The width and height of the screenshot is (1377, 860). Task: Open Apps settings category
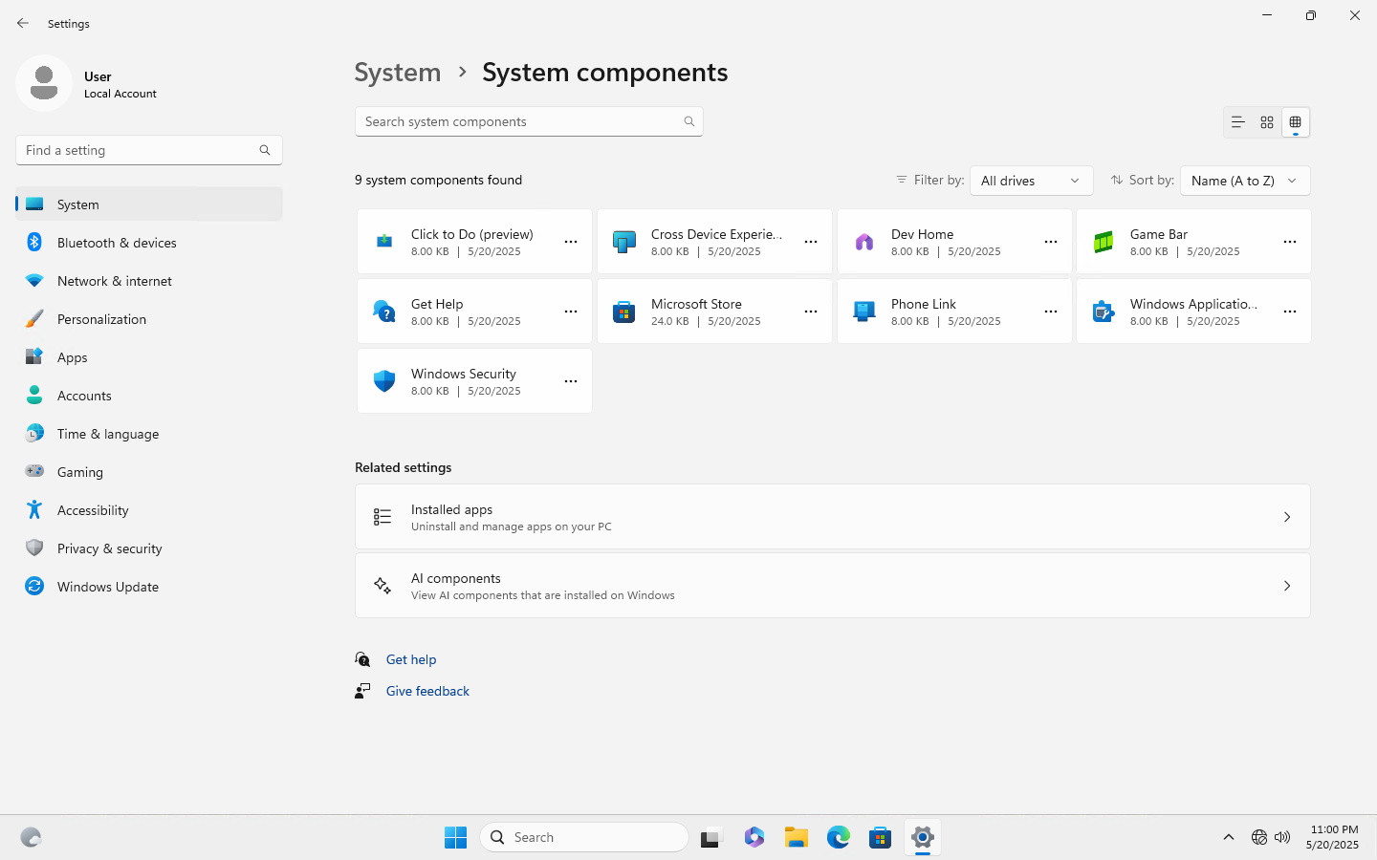coord(149,357)
